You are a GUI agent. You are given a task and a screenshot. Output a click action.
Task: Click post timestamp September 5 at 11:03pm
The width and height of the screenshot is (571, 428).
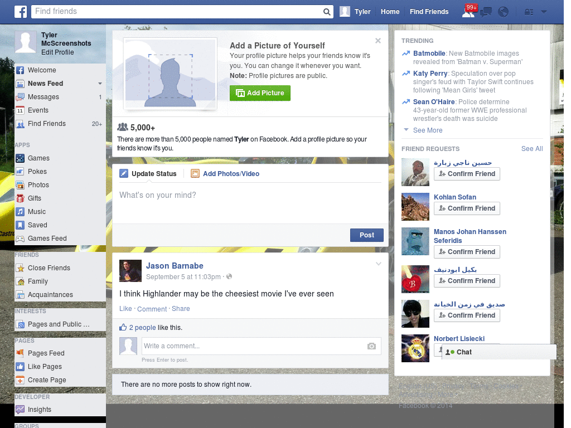(183, 277)
